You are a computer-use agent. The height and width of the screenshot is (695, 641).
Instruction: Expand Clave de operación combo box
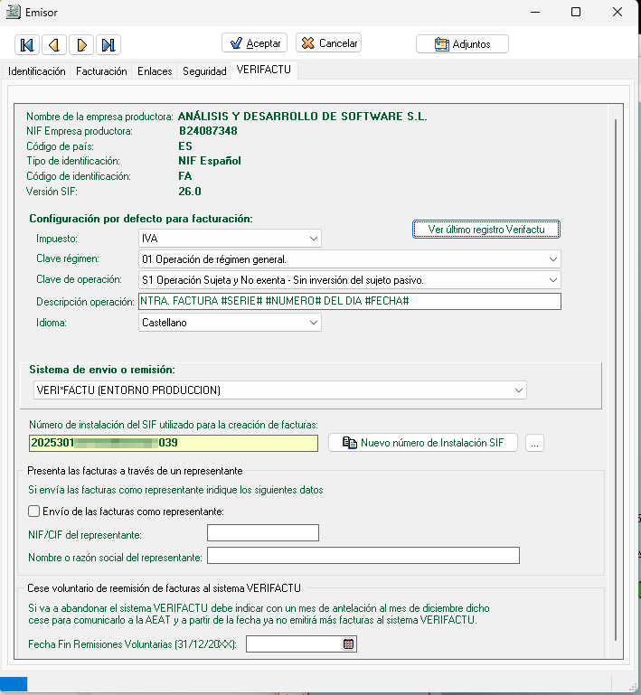552,280
